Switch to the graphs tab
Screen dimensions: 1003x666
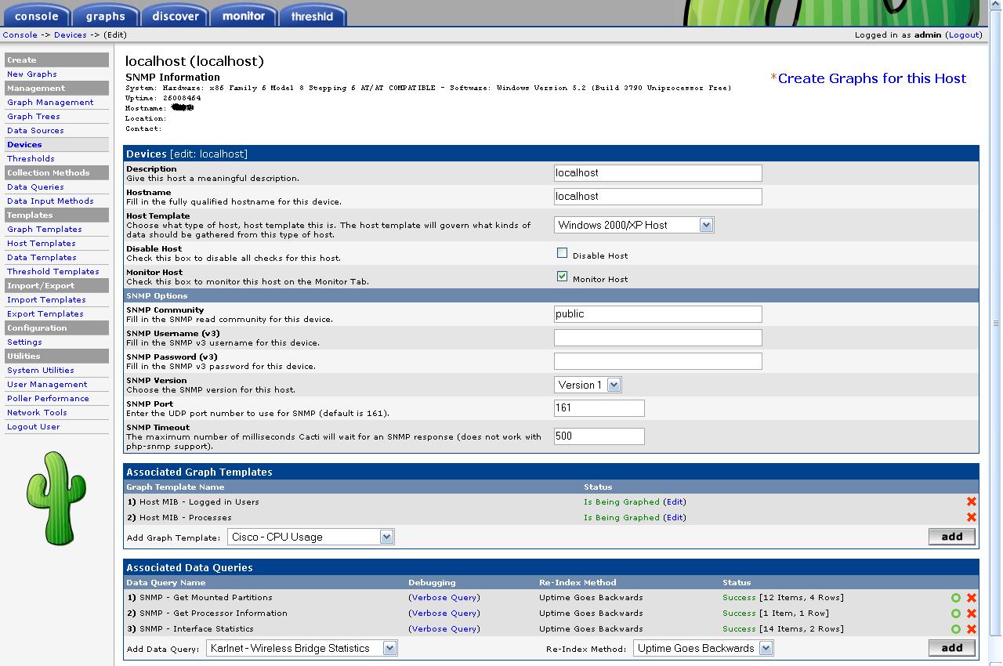point(106,16)
